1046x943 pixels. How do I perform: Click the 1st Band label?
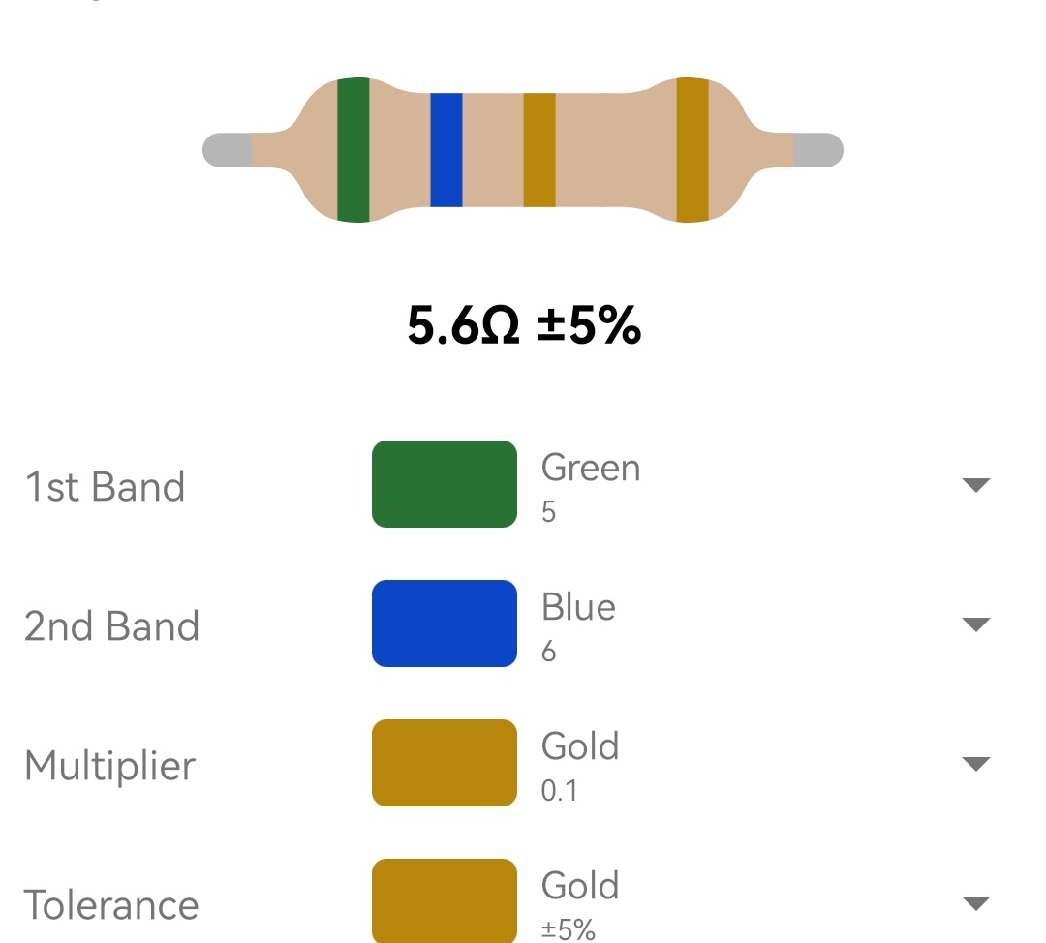pos(105,487)
